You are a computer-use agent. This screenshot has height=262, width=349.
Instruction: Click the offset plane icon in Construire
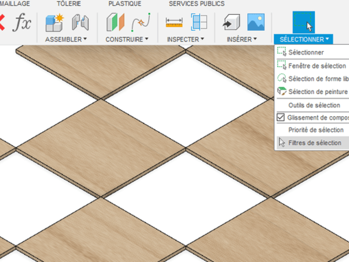click(115, 23)
